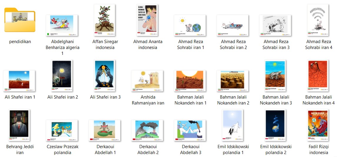Select Abdelghani Benhariza algeria 1 thumbnail
Viewport: 337px width, 157px height.
pyautogui.click(x=62, y=25)
